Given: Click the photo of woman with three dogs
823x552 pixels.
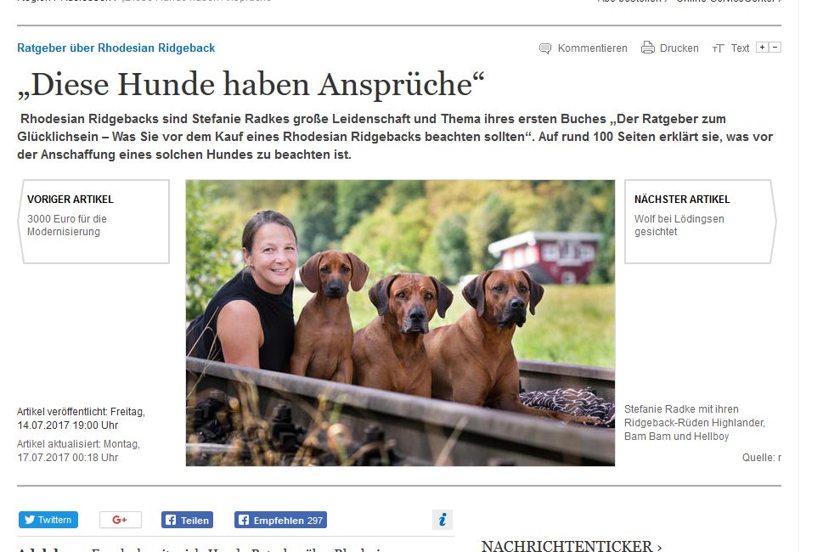Looking at the screenshot, I should tap(400, 323).
